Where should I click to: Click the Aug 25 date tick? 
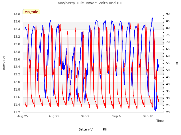click(23, 116)
